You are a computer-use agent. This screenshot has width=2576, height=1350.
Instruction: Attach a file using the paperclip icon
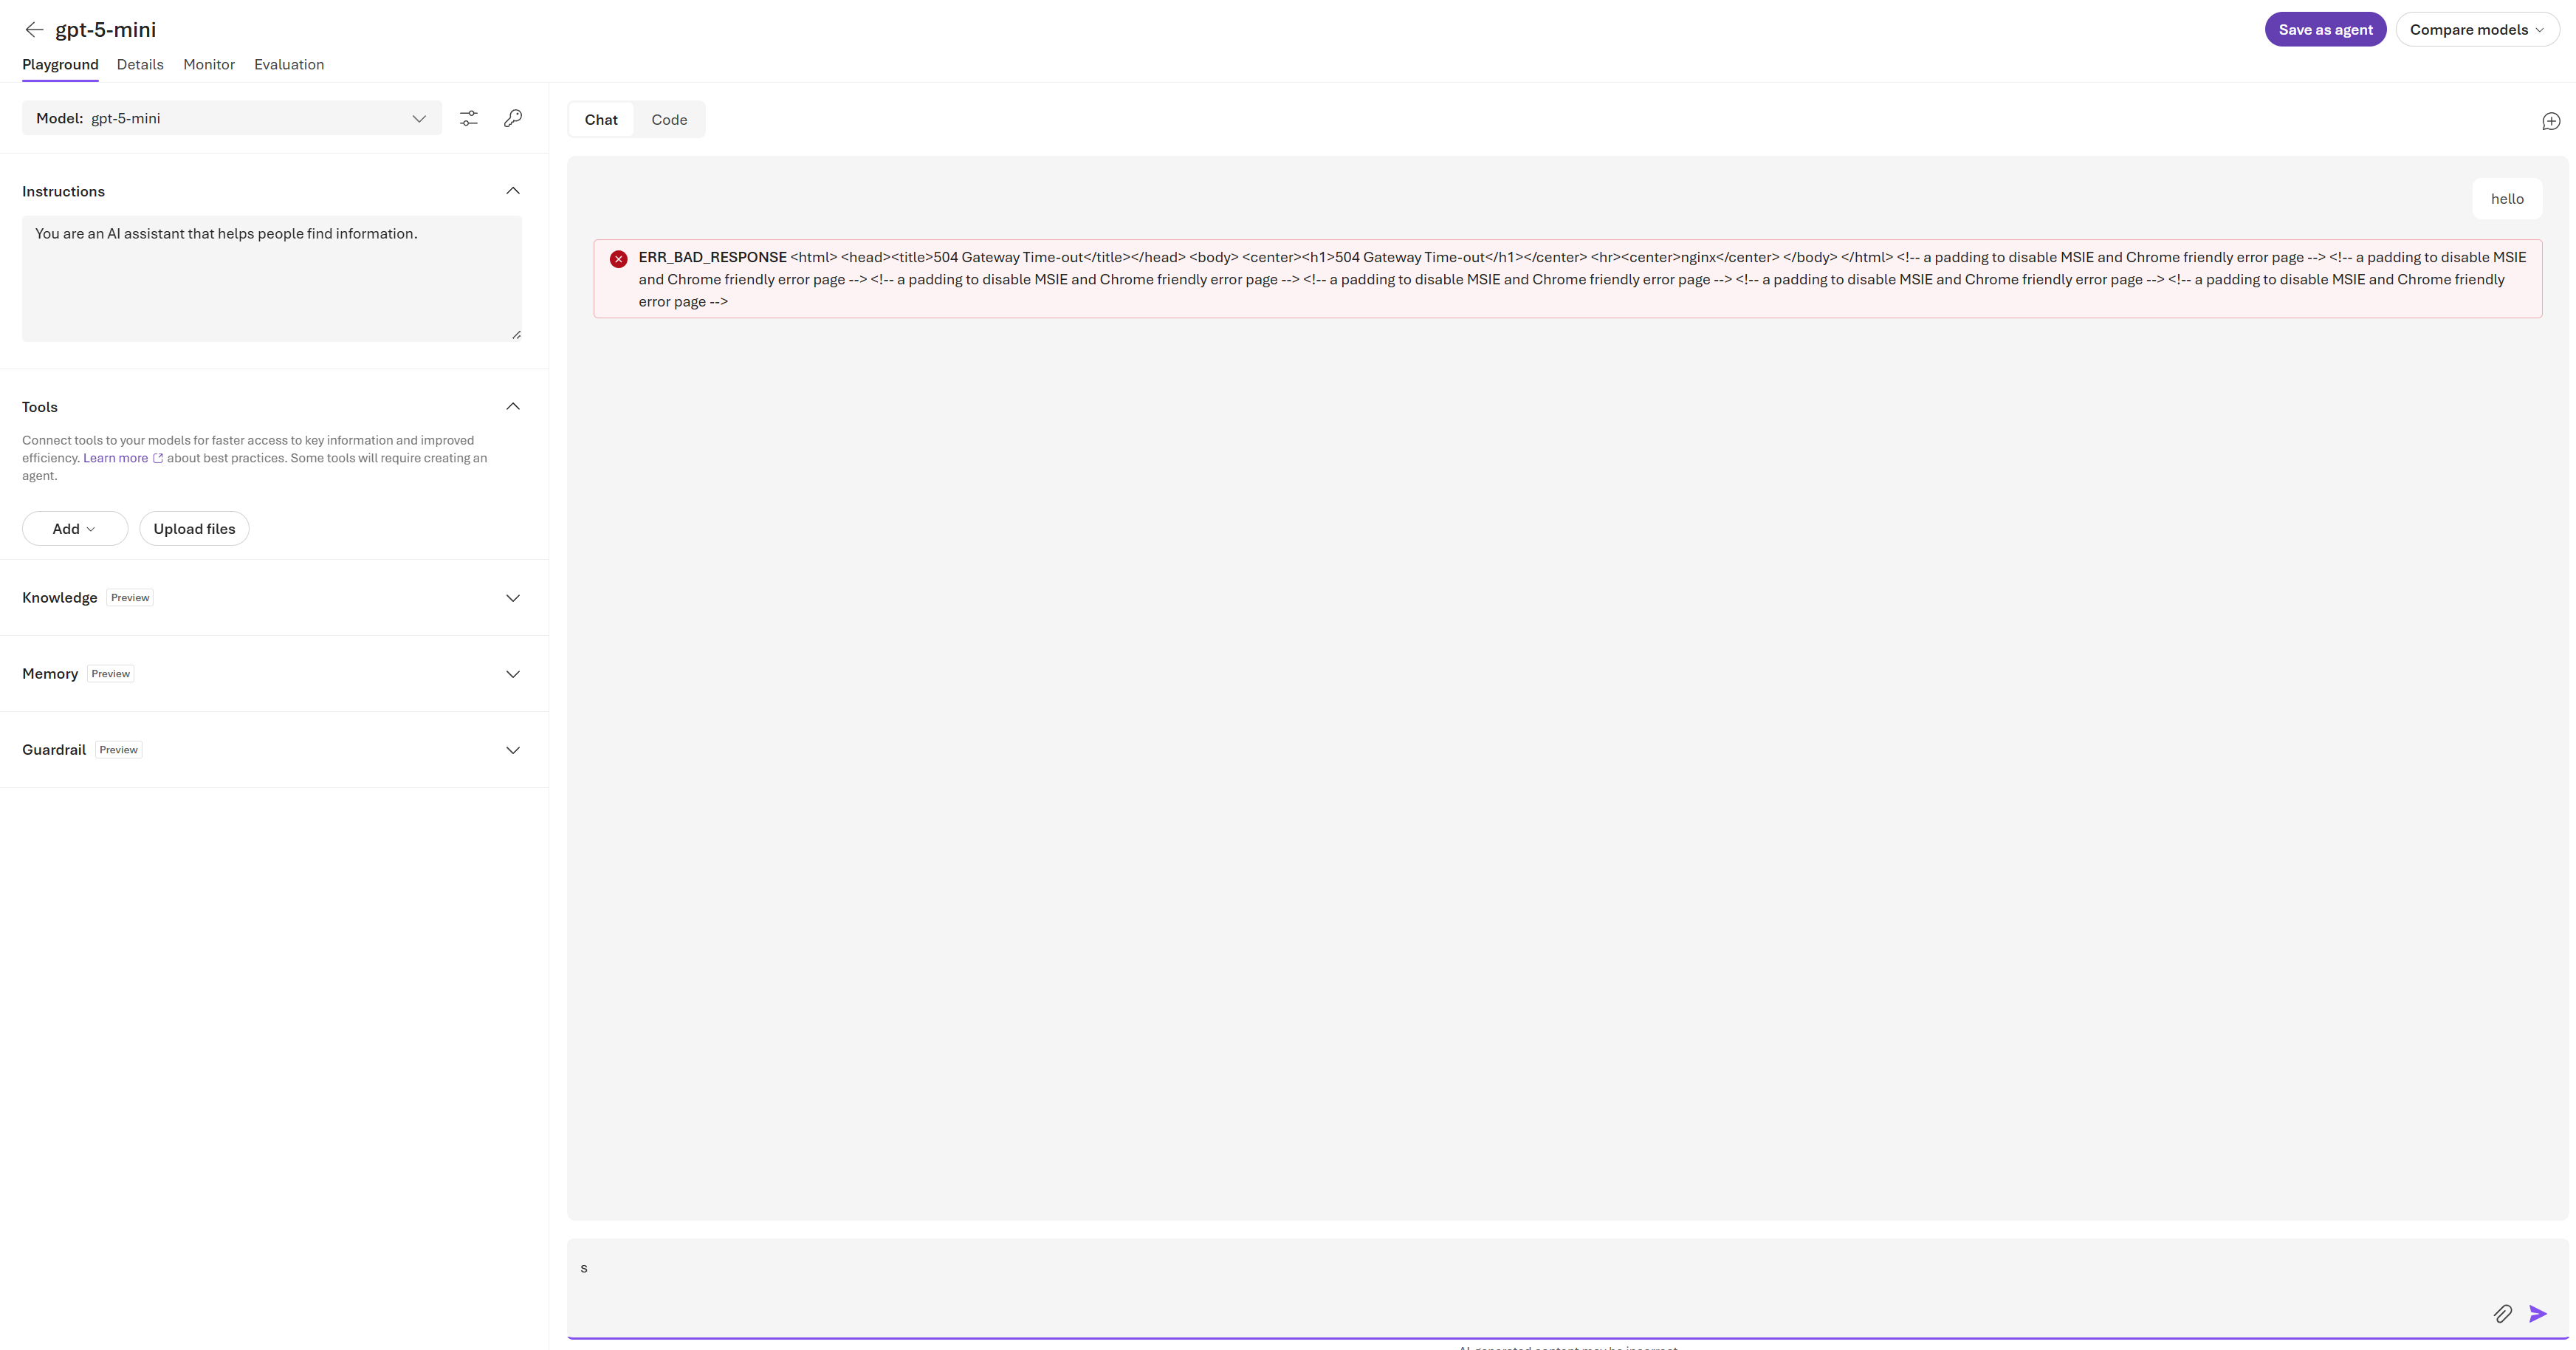[x=2503, y=1313]
